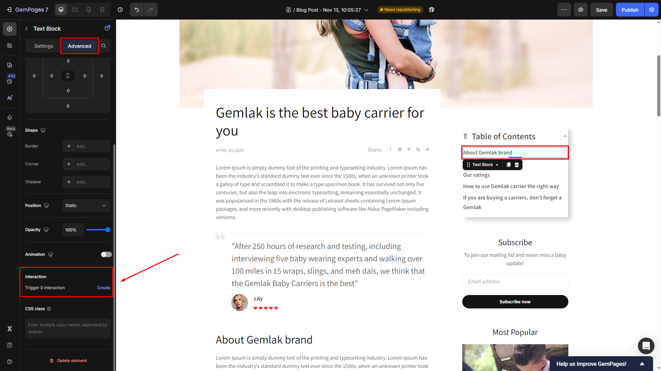Image resolution: width=661 pixels, height=371 pixels.
Task: Switch to desktop device view
Action: tap(61, 10)
